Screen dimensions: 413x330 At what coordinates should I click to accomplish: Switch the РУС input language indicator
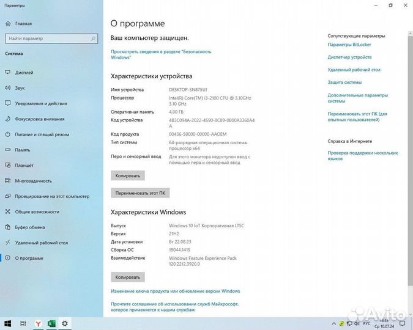366,324
